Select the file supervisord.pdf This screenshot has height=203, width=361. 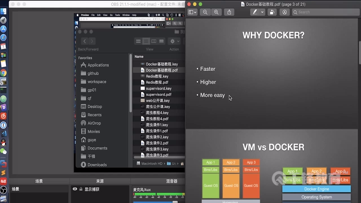[x=159, y=94]
